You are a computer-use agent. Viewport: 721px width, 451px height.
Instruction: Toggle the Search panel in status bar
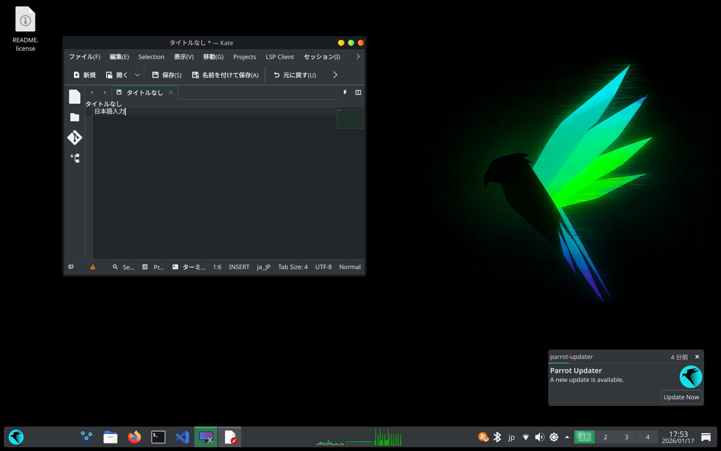tap(123, 267)
